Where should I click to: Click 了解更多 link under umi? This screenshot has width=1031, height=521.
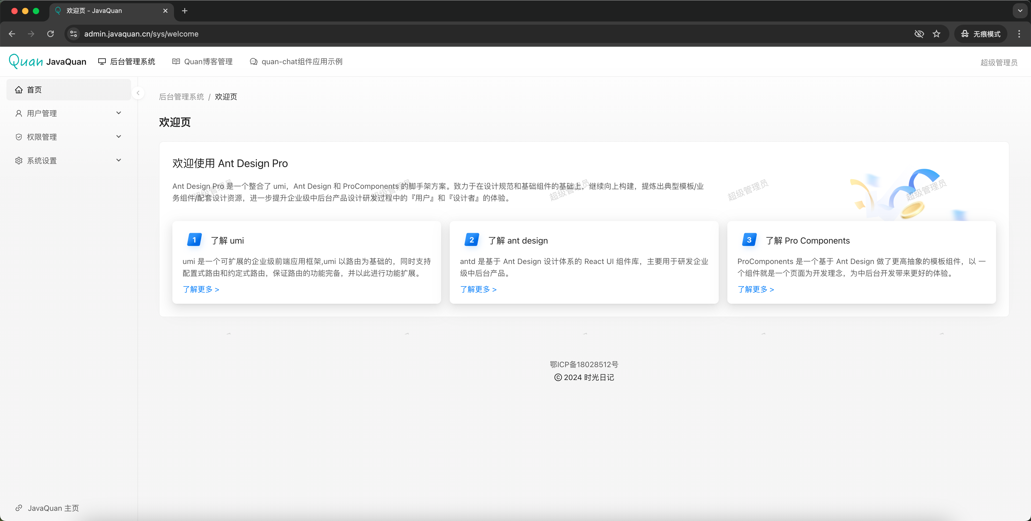coord(201,289)
